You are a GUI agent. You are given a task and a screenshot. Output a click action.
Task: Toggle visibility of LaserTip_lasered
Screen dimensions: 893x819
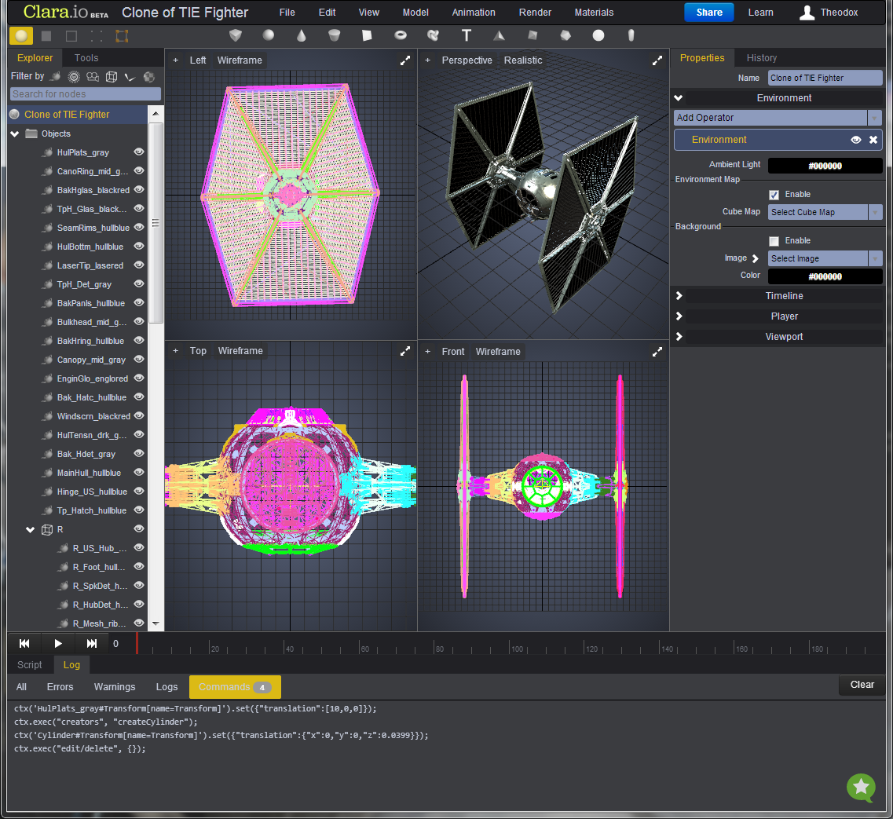(138, 265)
